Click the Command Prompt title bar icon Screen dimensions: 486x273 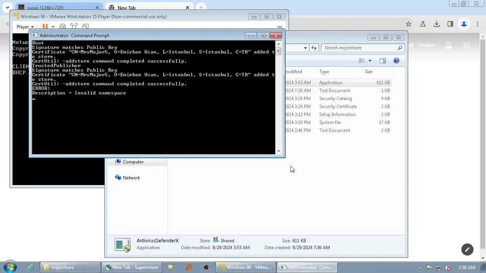(x=35, y=35)
